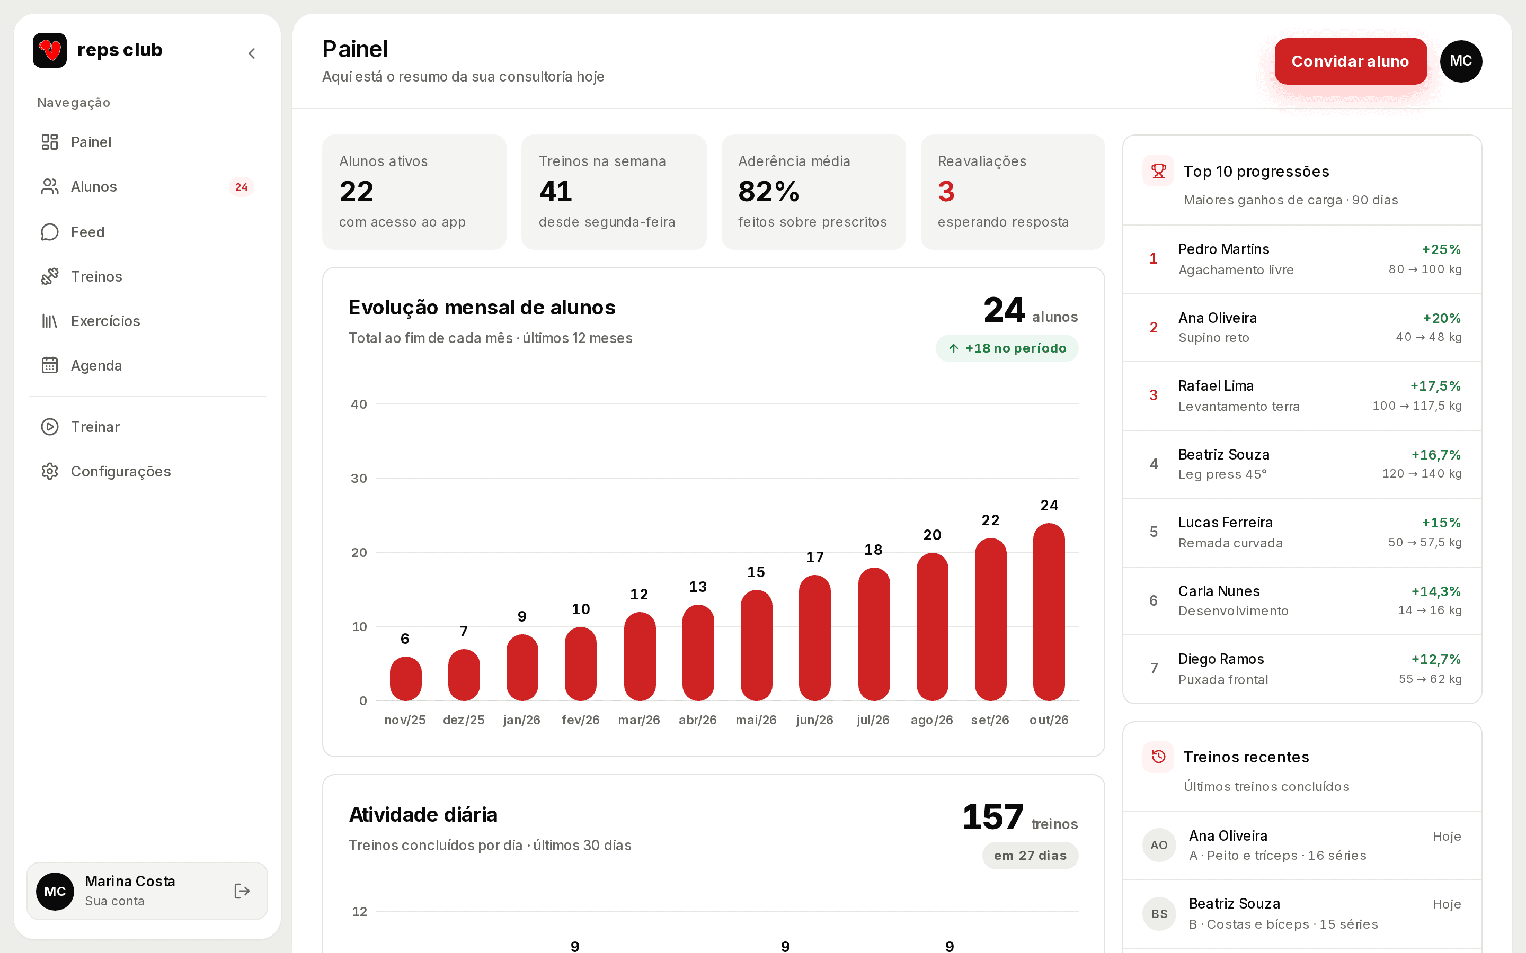Select Rafael Lima Levantamento terra row
The height and width of the screenshot is (953, 1526).
tap(1301, 396)
